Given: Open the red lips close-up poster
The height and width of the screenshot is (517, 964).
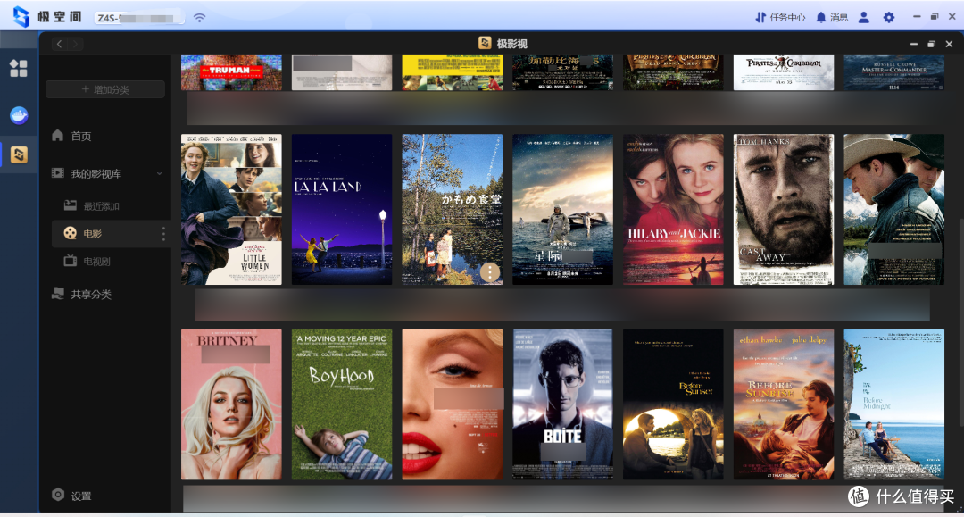Looking at the screenshot, I should 452,404.
